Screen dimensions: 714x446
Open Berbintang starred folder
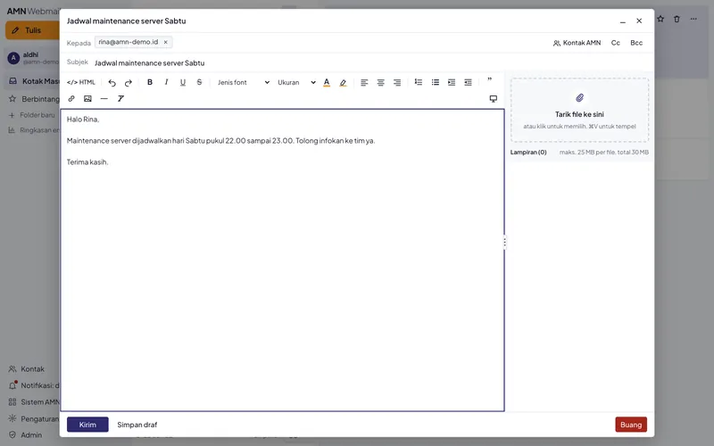(34, 99)
